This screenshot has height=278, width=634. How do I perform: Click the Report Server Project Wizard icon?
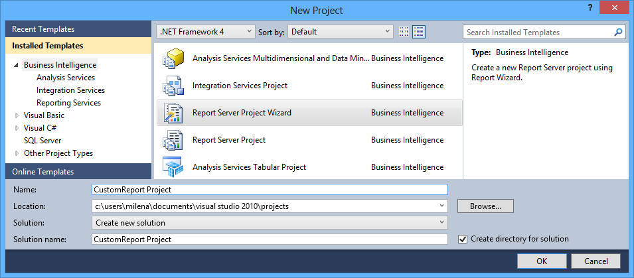coord(173,113)
